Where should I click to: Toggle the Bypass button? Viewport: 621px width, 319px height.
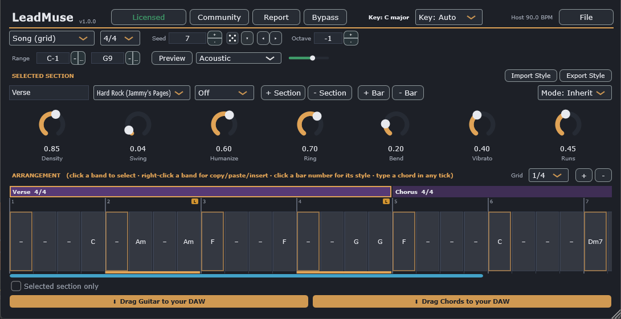point(325,18)
